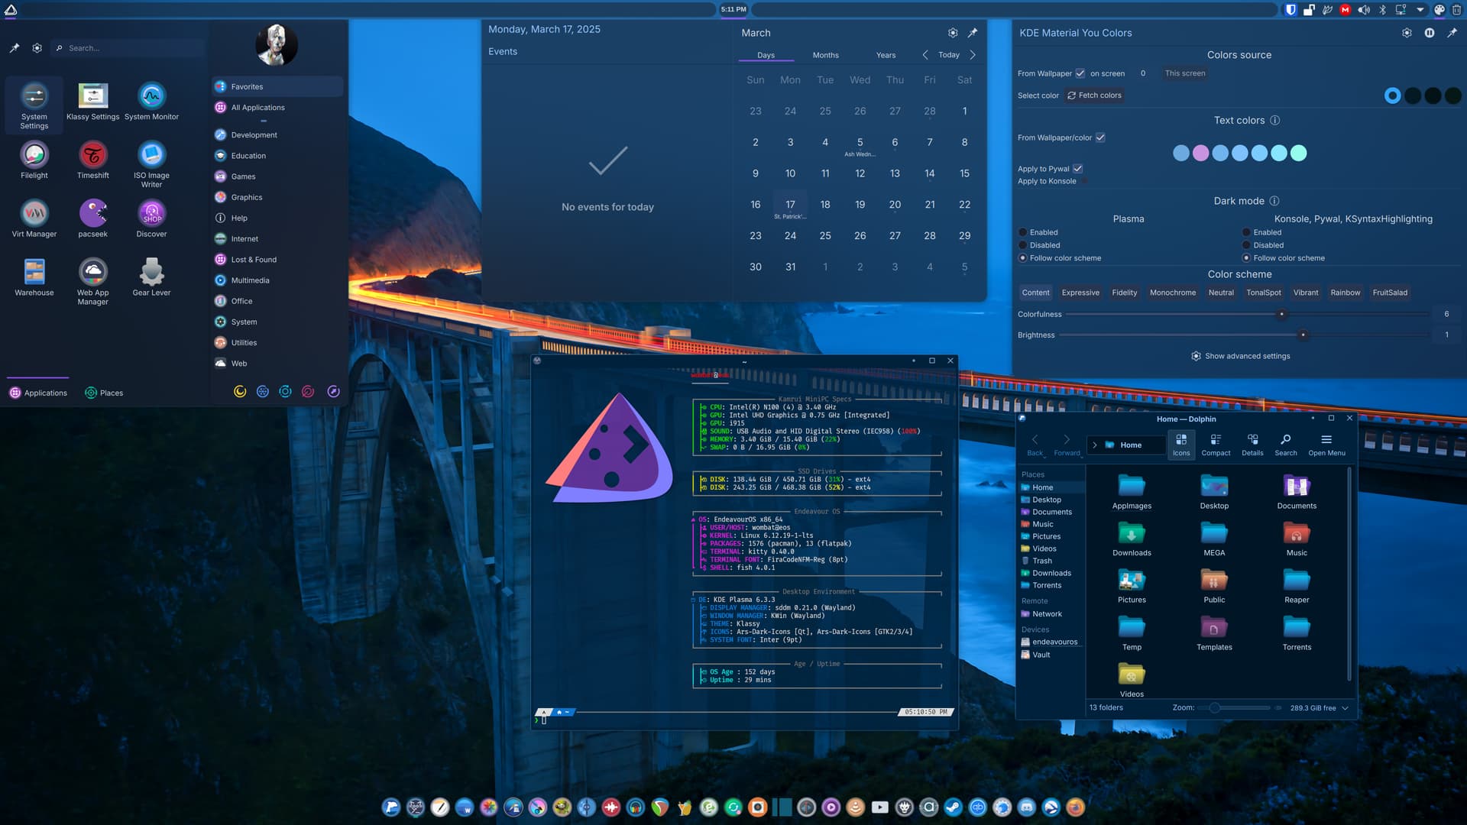Toggle Apply to Pywal checkbox
The width and height of the screenshot is (1467, 825).
coord(1077,169)
